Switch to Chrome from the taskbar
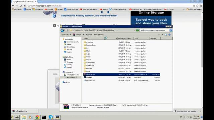Image resolution: width=214 pixels, height=120 pixels. (37, 117)
